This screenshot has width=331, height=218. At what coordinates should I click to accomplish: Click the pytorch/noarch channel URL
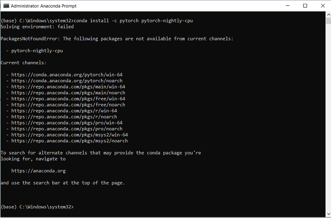click(67, 81)
